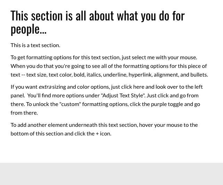Click the word "people..." in the heading
The height and width of the screenshot is (185, 223).
tap(28, 29)
